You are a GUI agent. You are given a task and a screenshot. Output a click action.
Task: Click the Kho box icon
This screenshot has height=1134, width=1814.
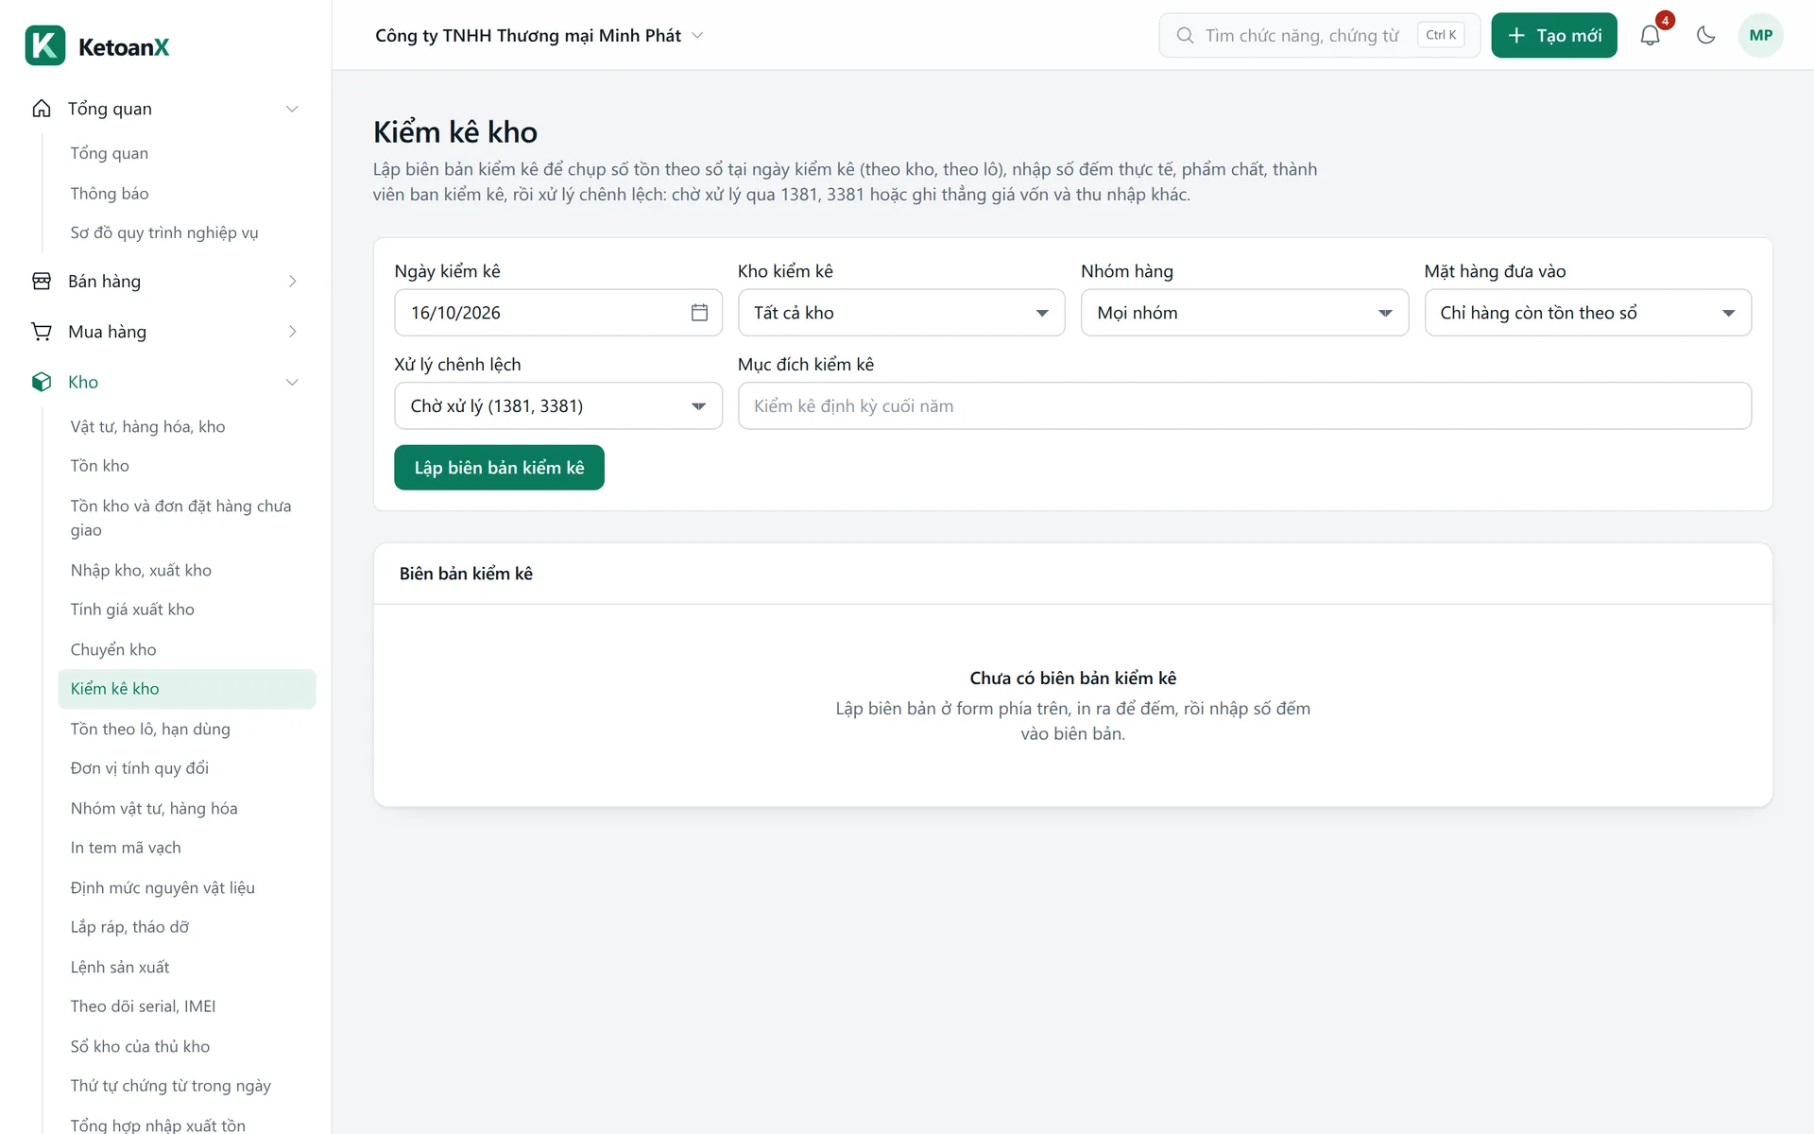42,382
